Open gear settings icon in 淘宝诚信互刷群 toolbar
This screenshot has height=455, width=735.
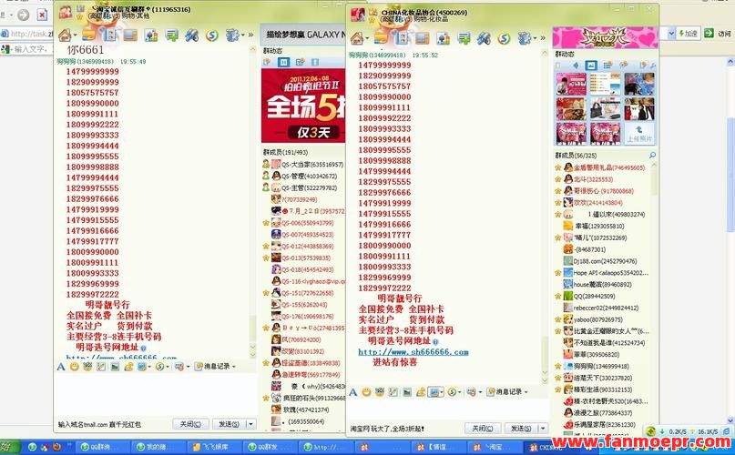pyautogui.click(x=232, y=35)
